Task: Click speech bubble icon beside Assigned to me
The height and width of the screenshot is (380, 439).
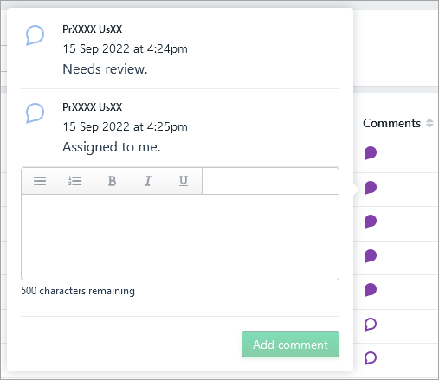Action: coord(35,113)
